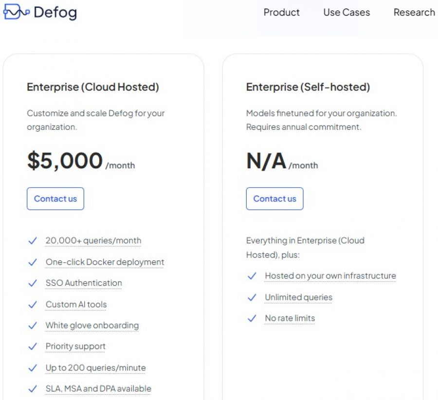438x400 pixels.
Task: Click the checkmark beside No rate limits
Action: pyautogui.click(x=252, y=319)
